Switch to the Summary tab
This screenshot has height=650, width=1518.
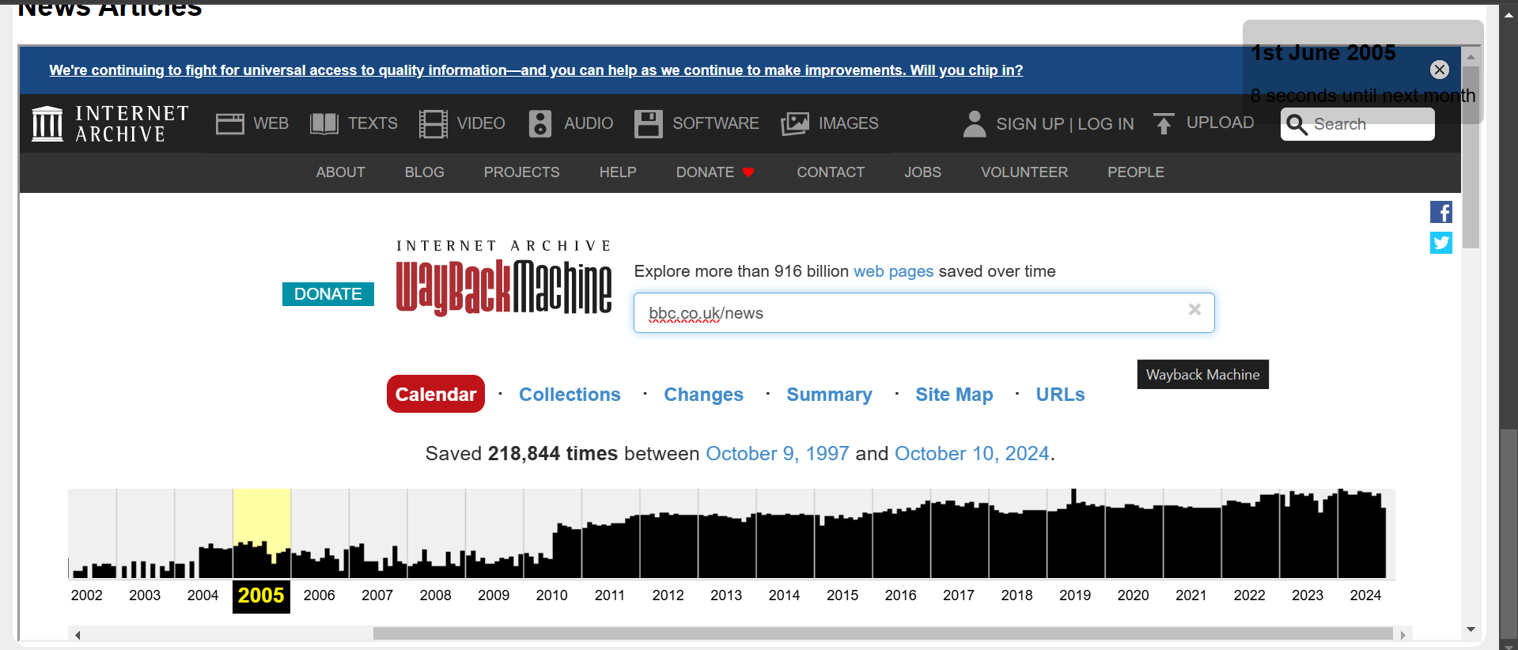click(829, 395)
